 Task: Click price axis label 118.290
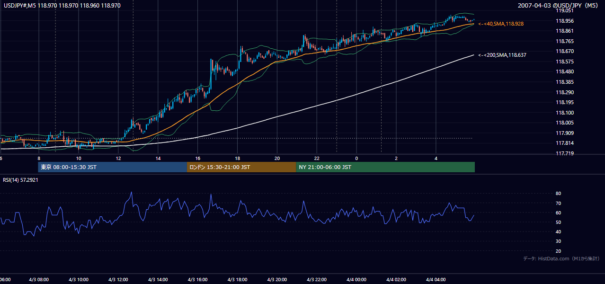[x=565, y=92]
